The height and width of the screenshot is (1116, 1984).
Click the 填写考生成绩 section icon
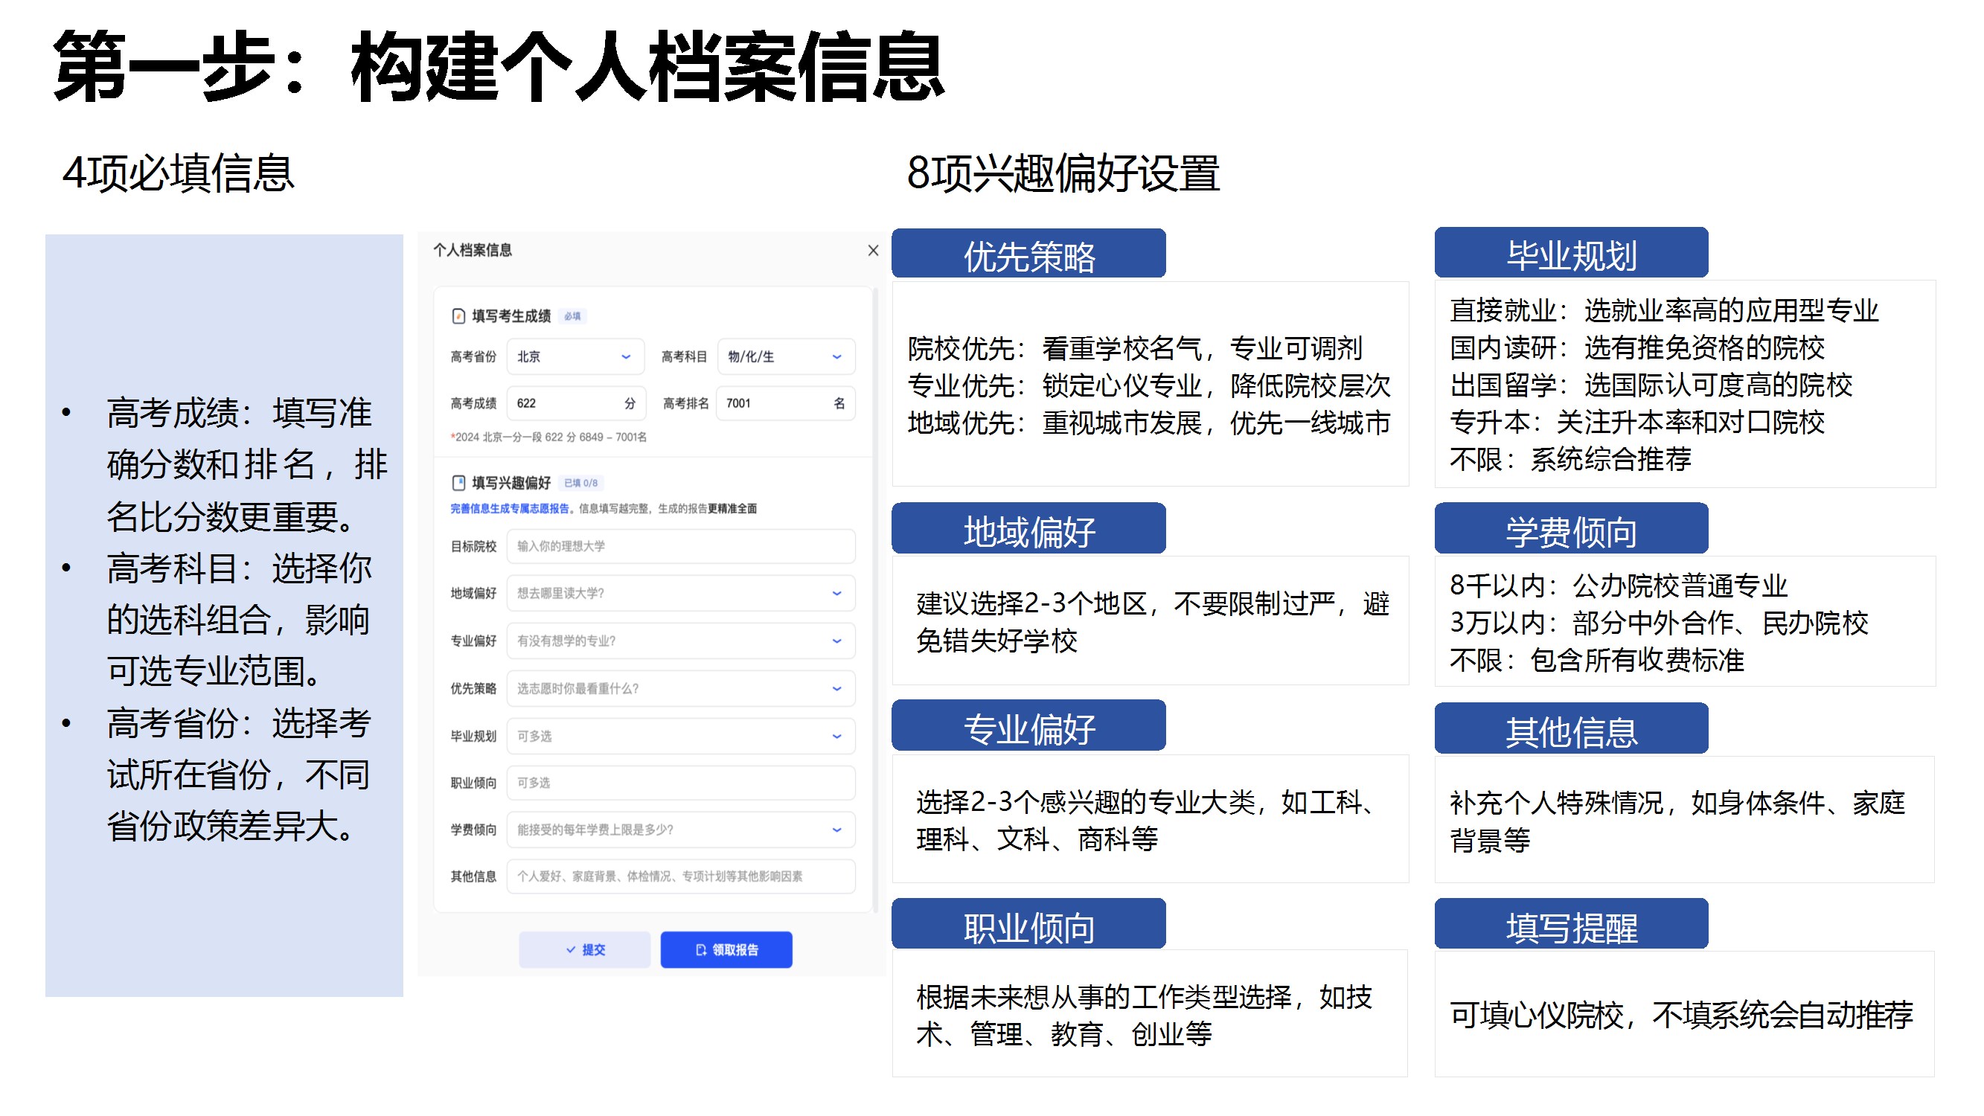tap(458, 315)
